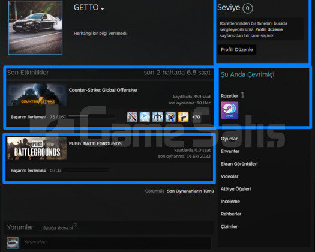Screen dimensions: 315x252
Task: Open the Çizimler section
Action: click(x=229, y=226)
